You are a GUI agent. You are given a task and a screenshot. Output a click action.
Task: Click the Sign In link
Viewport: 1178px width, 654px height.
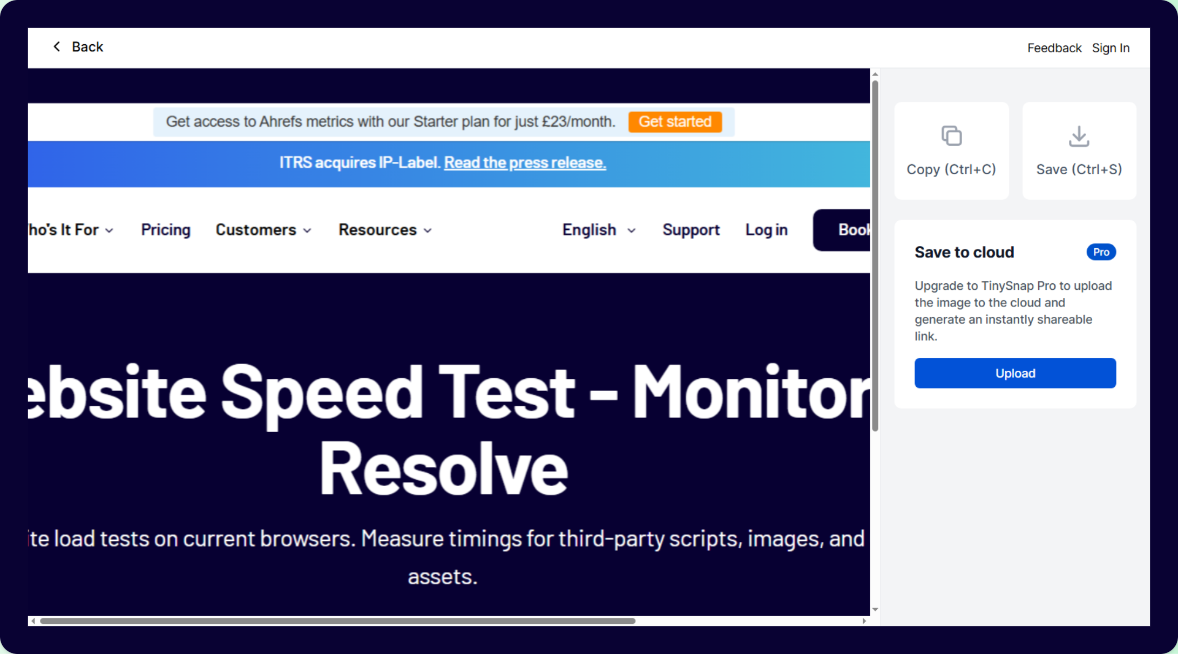tap(1111, 48)
